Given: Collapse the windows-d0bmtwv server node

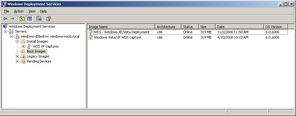Looking at the screenshot, I should [11, 36].
